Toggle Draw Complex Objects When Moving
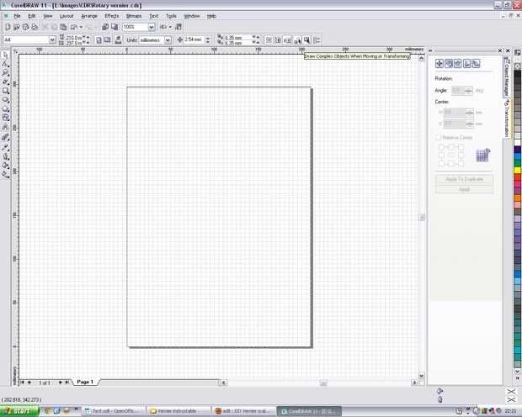This screenshot has width=522, height=417. coord(297,40)
